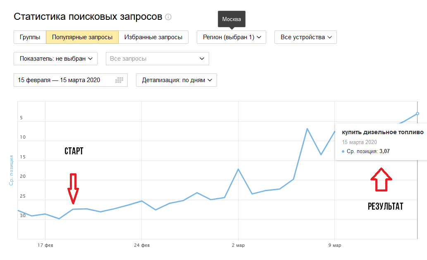Switch to Популярные запросы tab
This screenshot has width=427, height=260.
coord(82,37)
